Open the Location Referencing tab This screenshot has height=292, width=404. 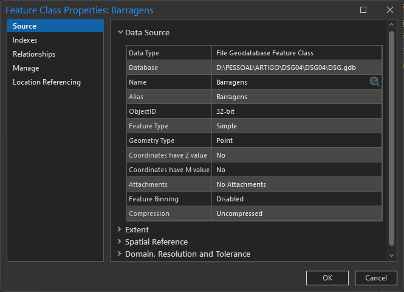[47, 82]
